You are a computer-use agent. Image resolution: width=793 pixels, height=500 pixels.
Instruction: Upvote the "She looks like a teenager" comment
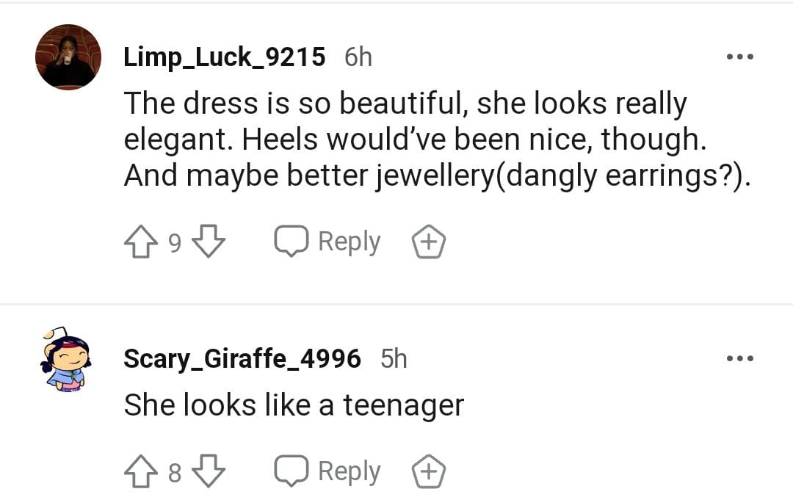coord(140,471)
